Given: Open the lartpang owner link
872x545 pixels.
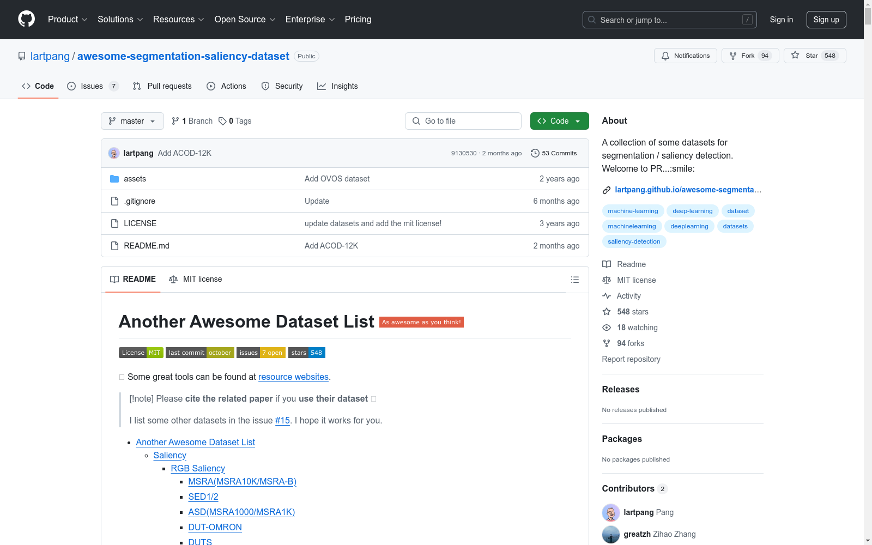Looking at the screenshot, I should (50, 56).
